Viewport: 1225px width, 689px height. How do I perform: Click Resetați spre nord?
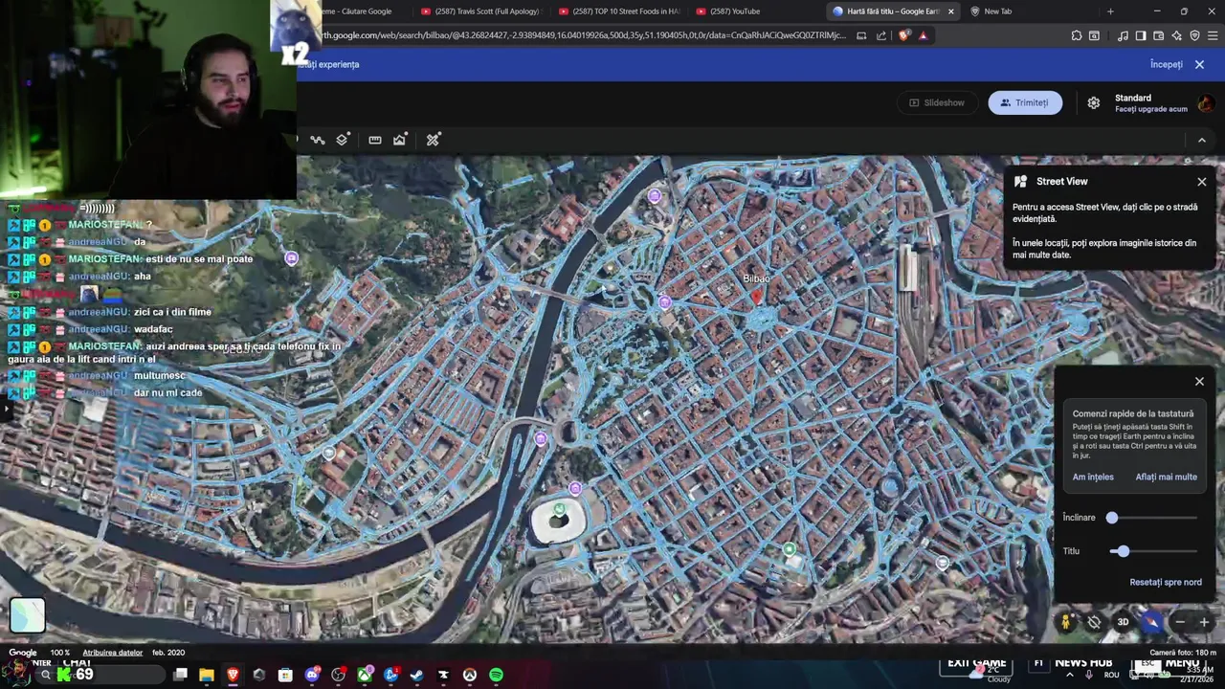[x=1165, y=582]
